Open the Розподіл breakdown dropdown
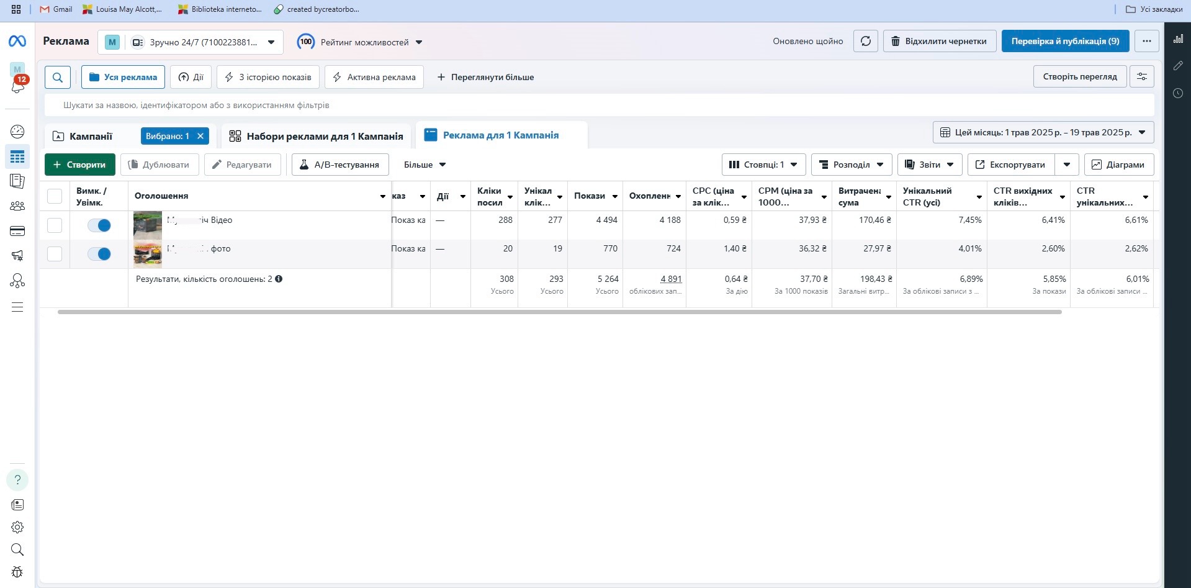 point(851,165)
